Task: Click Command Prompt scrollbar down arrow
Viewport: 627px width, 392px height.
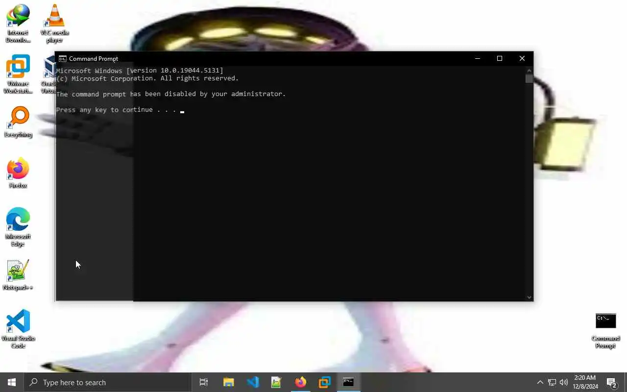Action: [x=529, y=297]
